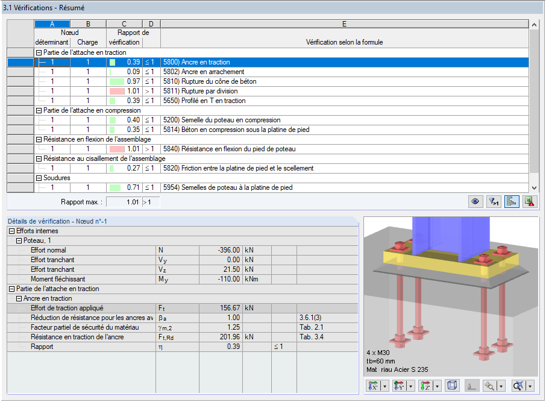Select 'Effort normal' detail row
The height and width of the screenshot is (402, 546).
183,250
